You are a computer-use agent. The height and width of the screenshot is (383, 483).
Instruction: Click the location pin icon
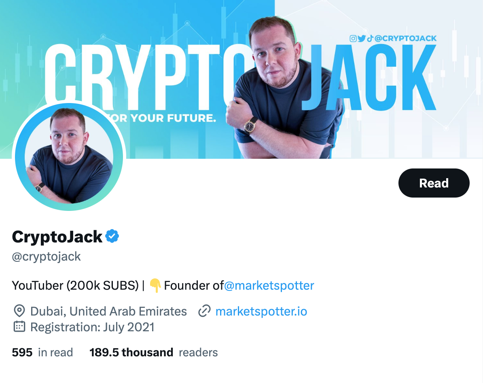[19, 311]
